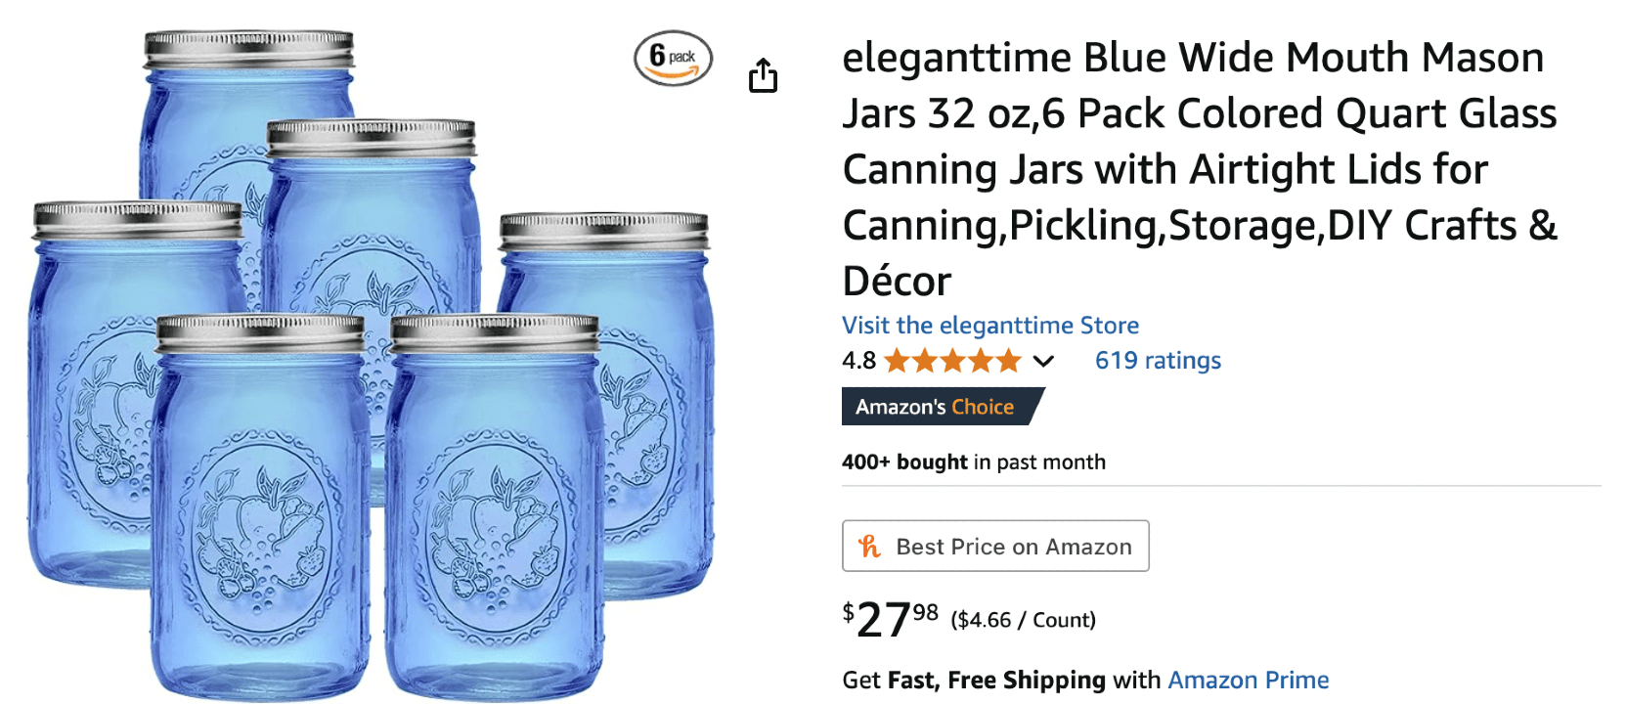The height and width of the screenshot is (704, 1626).
Task: Open the 619 ratings link
Action: click(x=1158, y=361)
